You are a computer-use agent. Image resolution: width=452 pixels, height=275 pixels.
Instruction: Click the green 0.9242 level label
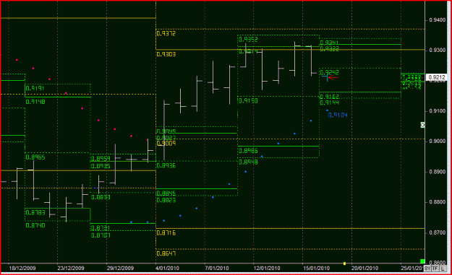(330, 72)
